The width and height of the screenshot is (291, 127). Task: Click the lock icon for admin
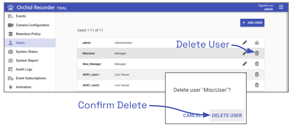257,43
